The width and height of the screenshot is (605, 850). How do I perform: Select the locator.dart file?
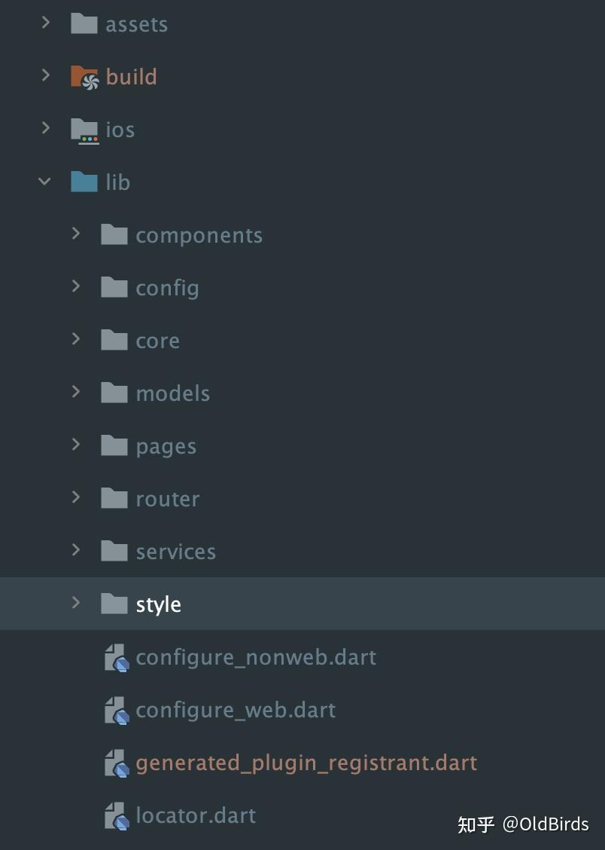click(x=196, y=815)
